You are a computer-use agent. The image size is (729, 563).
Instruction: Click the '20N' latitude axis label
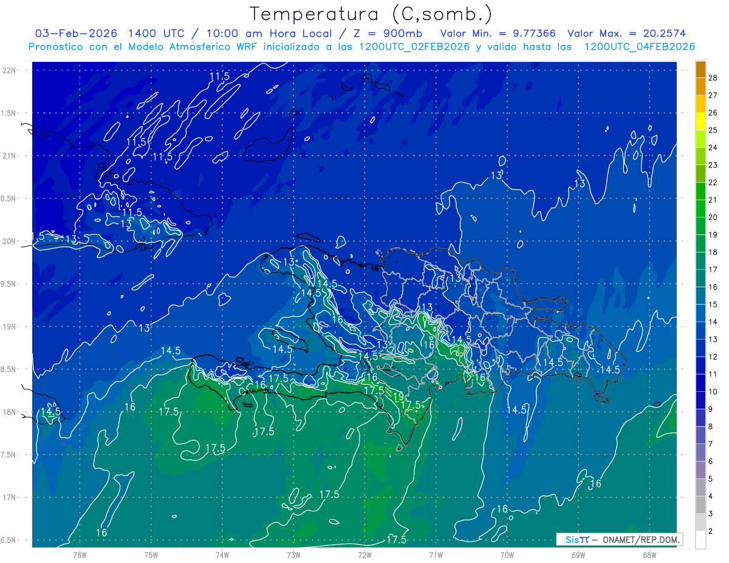tap(10, 241)
